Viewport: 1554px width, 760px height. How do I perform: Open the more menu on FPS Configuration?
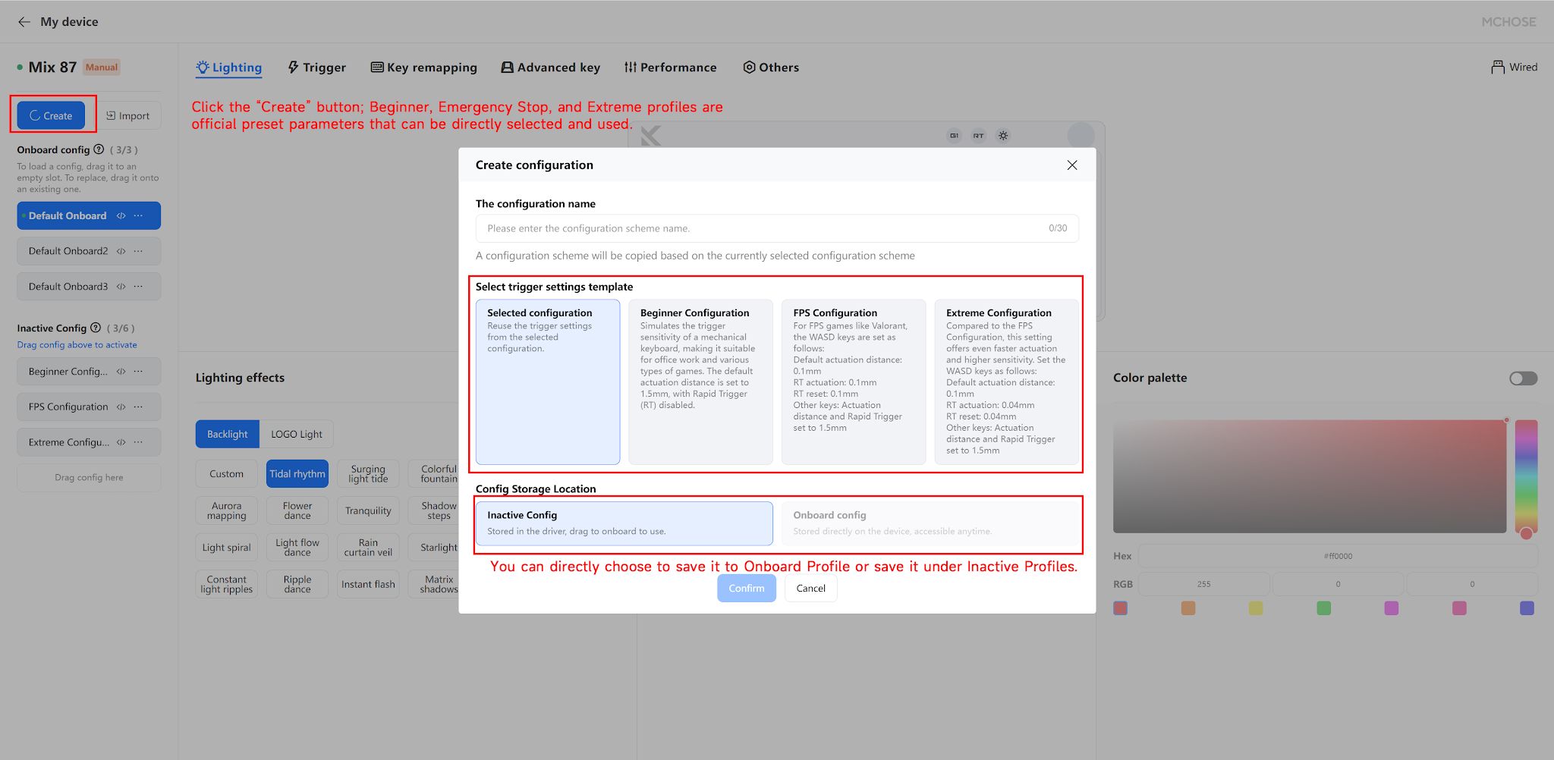click(138, 407)
